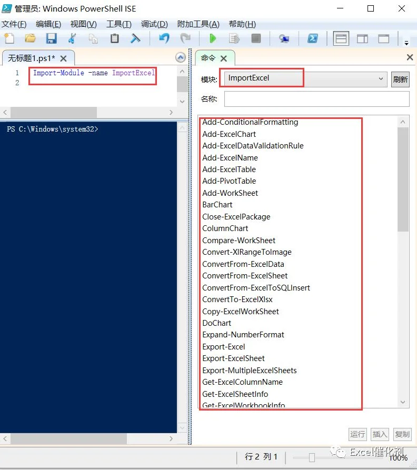The width and height of the screenshot is (417, 470).
Task: Expand toolbar overflow options arrow
Action: click(x=406, y=43)
